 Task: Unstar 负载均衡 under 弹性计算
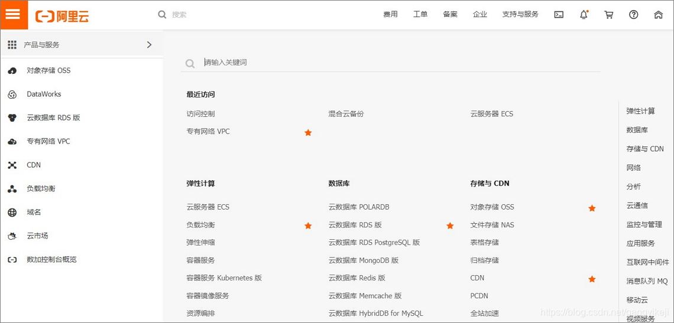pos(308,226)
